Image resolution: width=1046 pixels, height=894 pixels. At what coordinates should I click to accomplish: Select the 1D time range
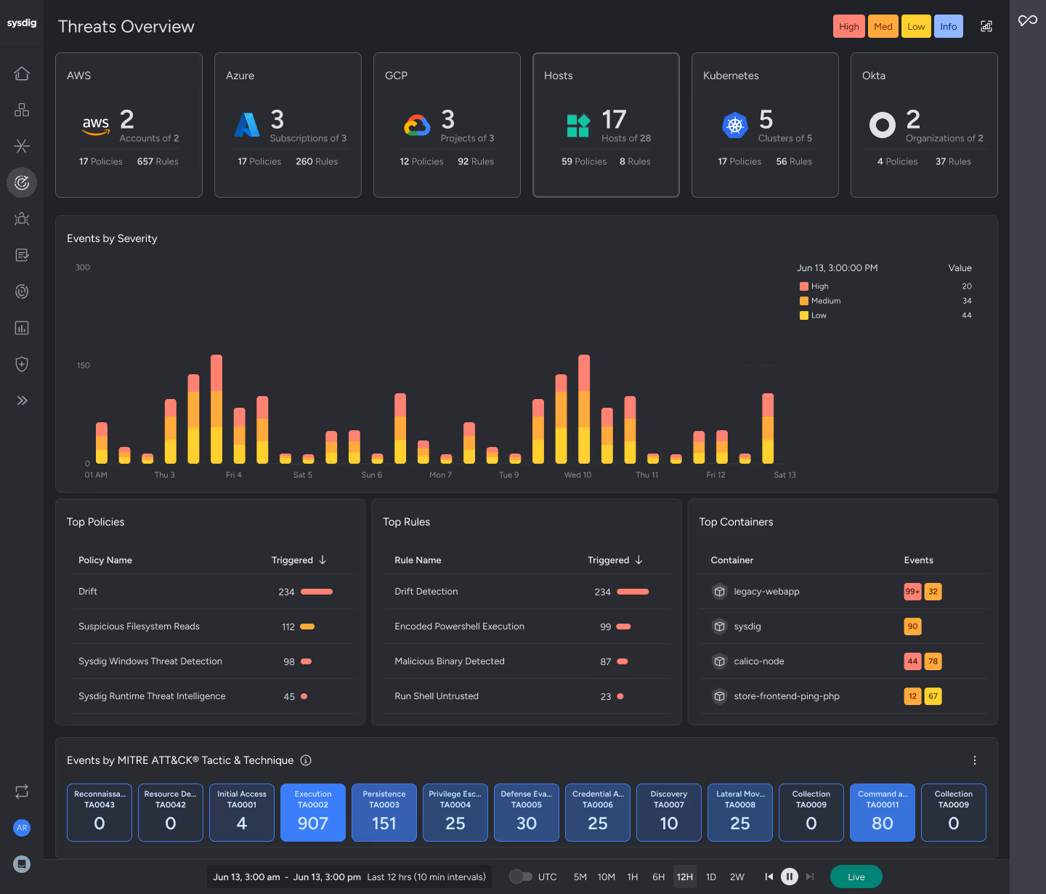711,877
